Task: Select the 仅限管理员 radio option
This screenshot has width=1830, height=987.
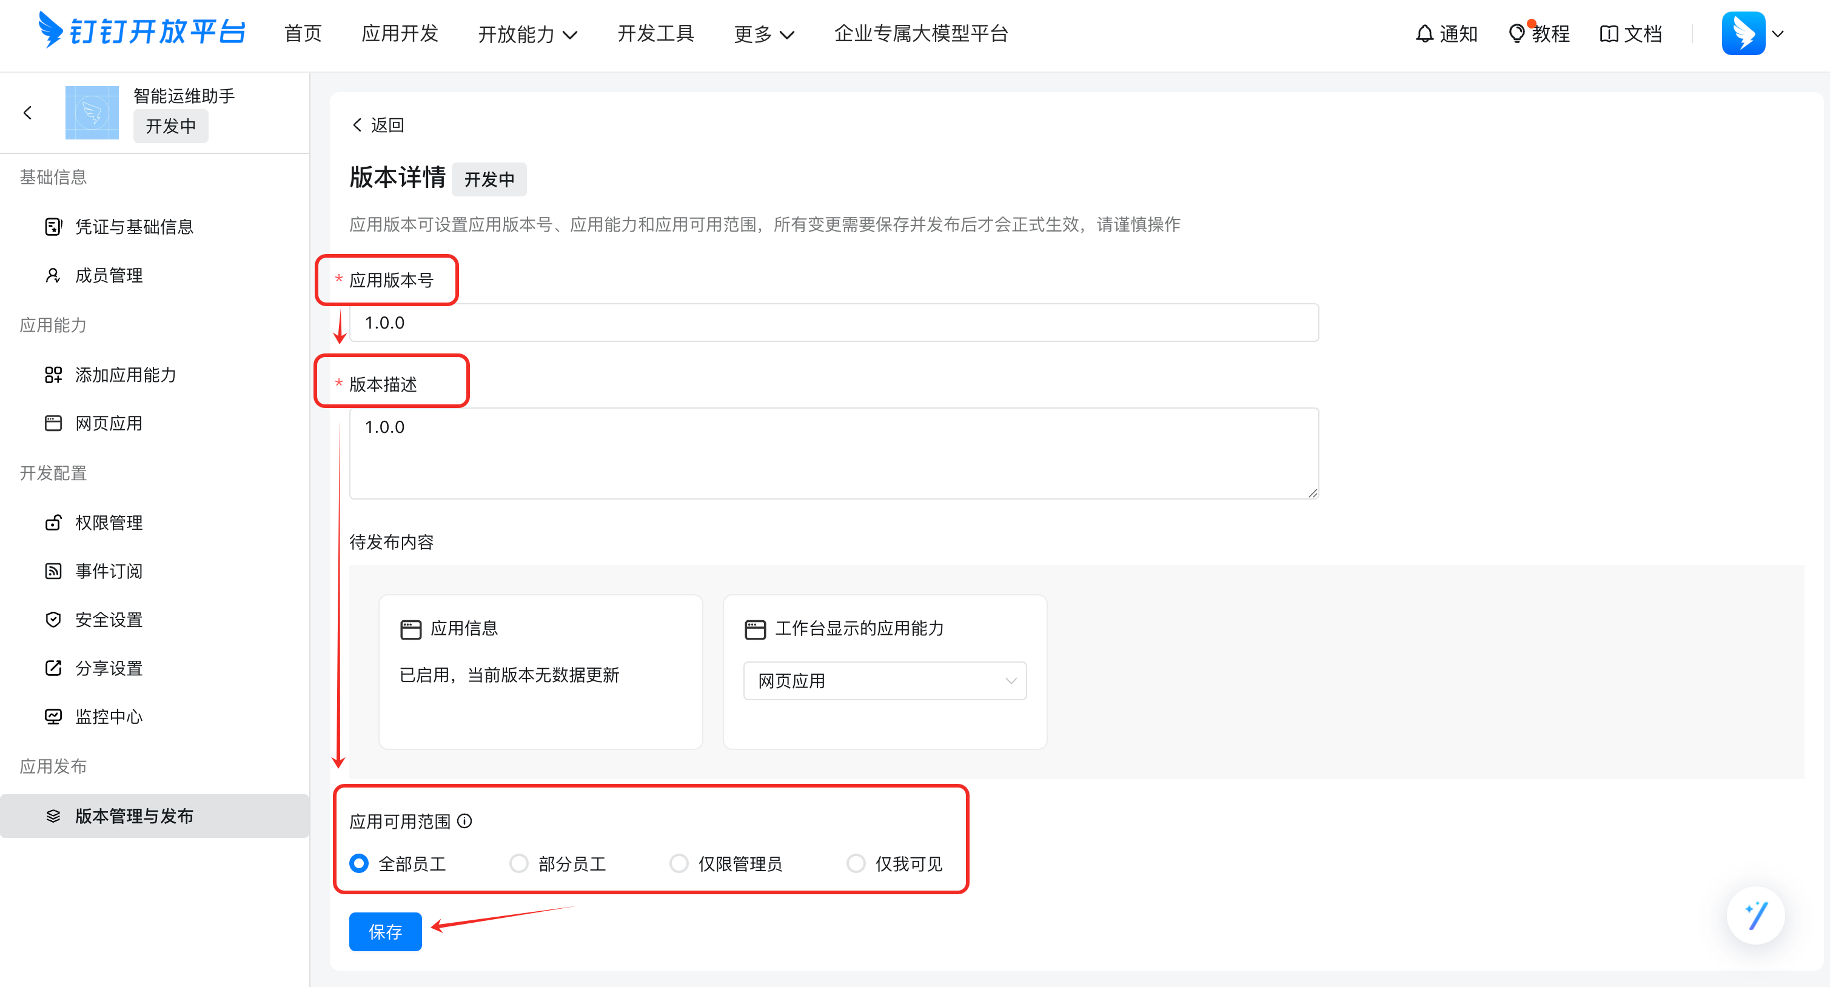Action: (x=679, y=863)
